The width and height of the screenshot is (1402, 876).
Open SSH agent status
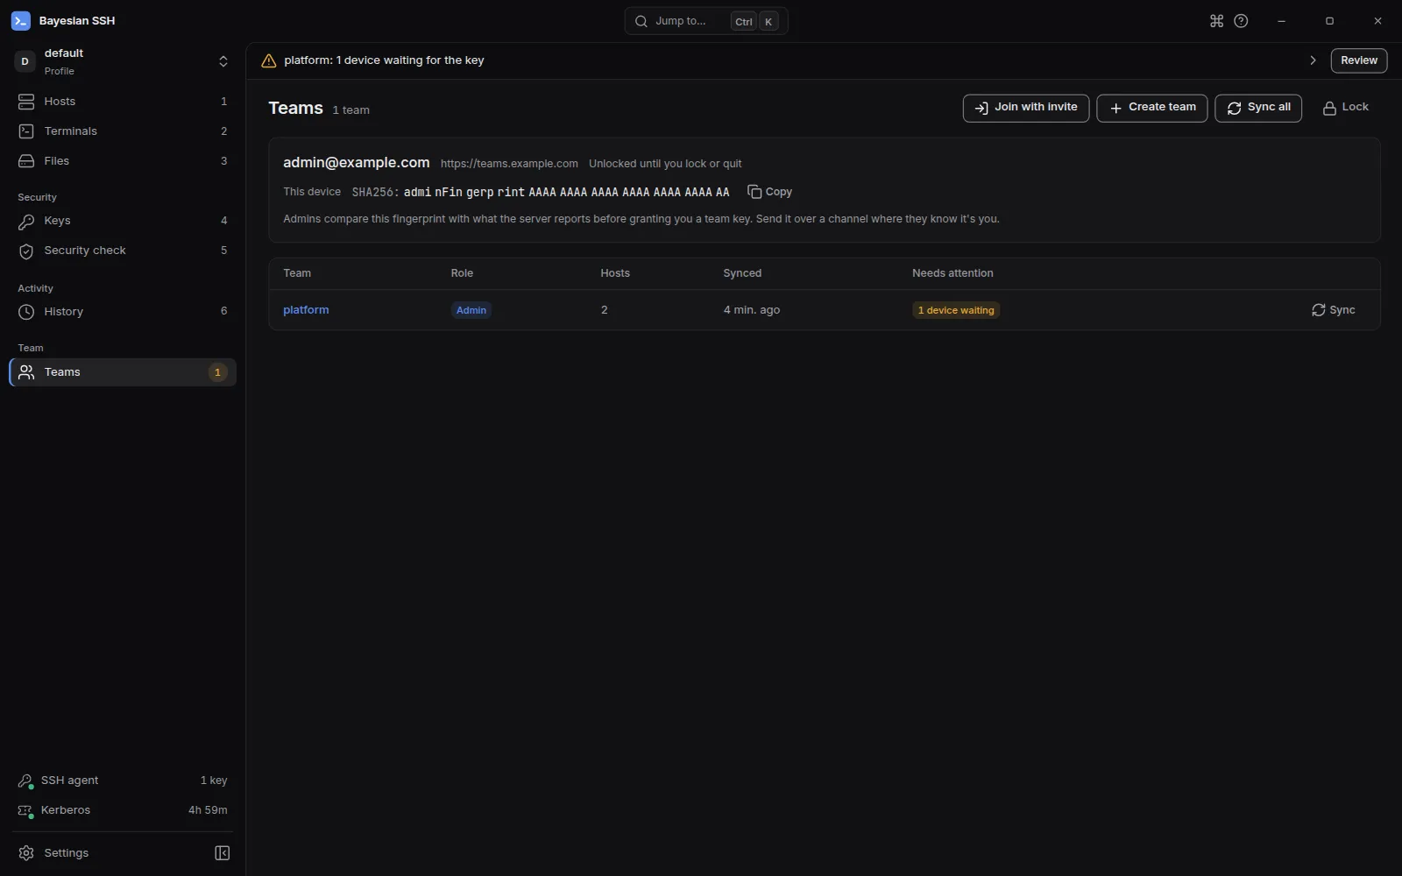(123, 781)
